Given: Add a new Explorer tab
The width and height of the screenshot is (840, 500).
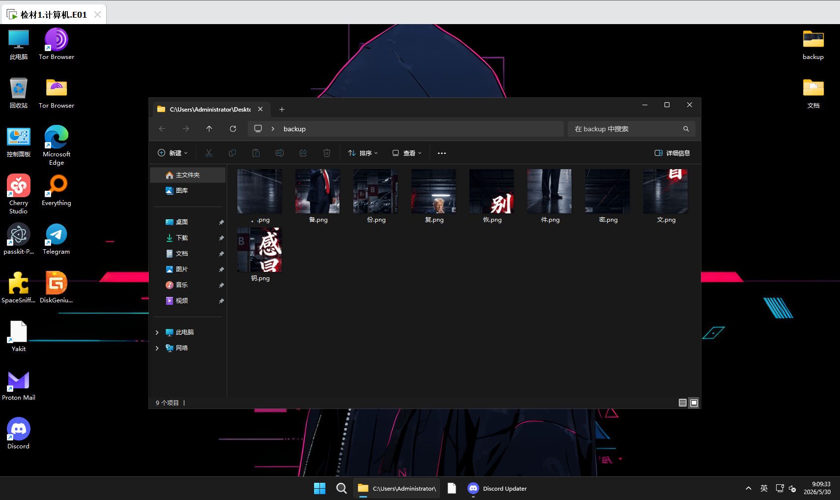Looking at the screenshot, I should 282,109.
